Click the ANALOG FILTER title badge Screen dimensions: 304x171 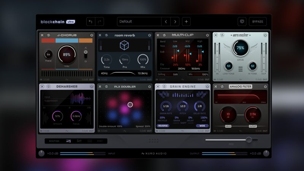[x=241, y=87]
